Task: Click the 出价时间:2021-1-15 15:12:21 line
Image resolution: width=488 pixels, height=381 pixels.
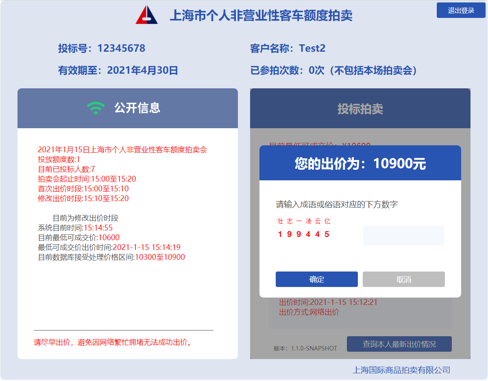Action: click(x=328, y=302)
